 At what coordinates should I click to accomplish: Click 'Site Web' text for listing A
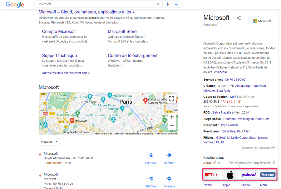(151, 163)
